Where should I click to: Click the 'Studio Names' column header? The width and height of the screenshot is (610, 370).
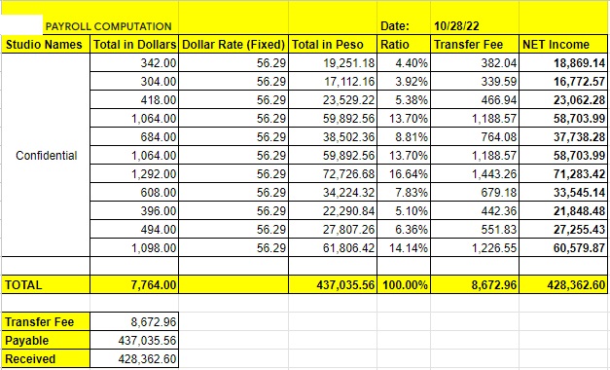pyautogui.click(x=46, y=44)
